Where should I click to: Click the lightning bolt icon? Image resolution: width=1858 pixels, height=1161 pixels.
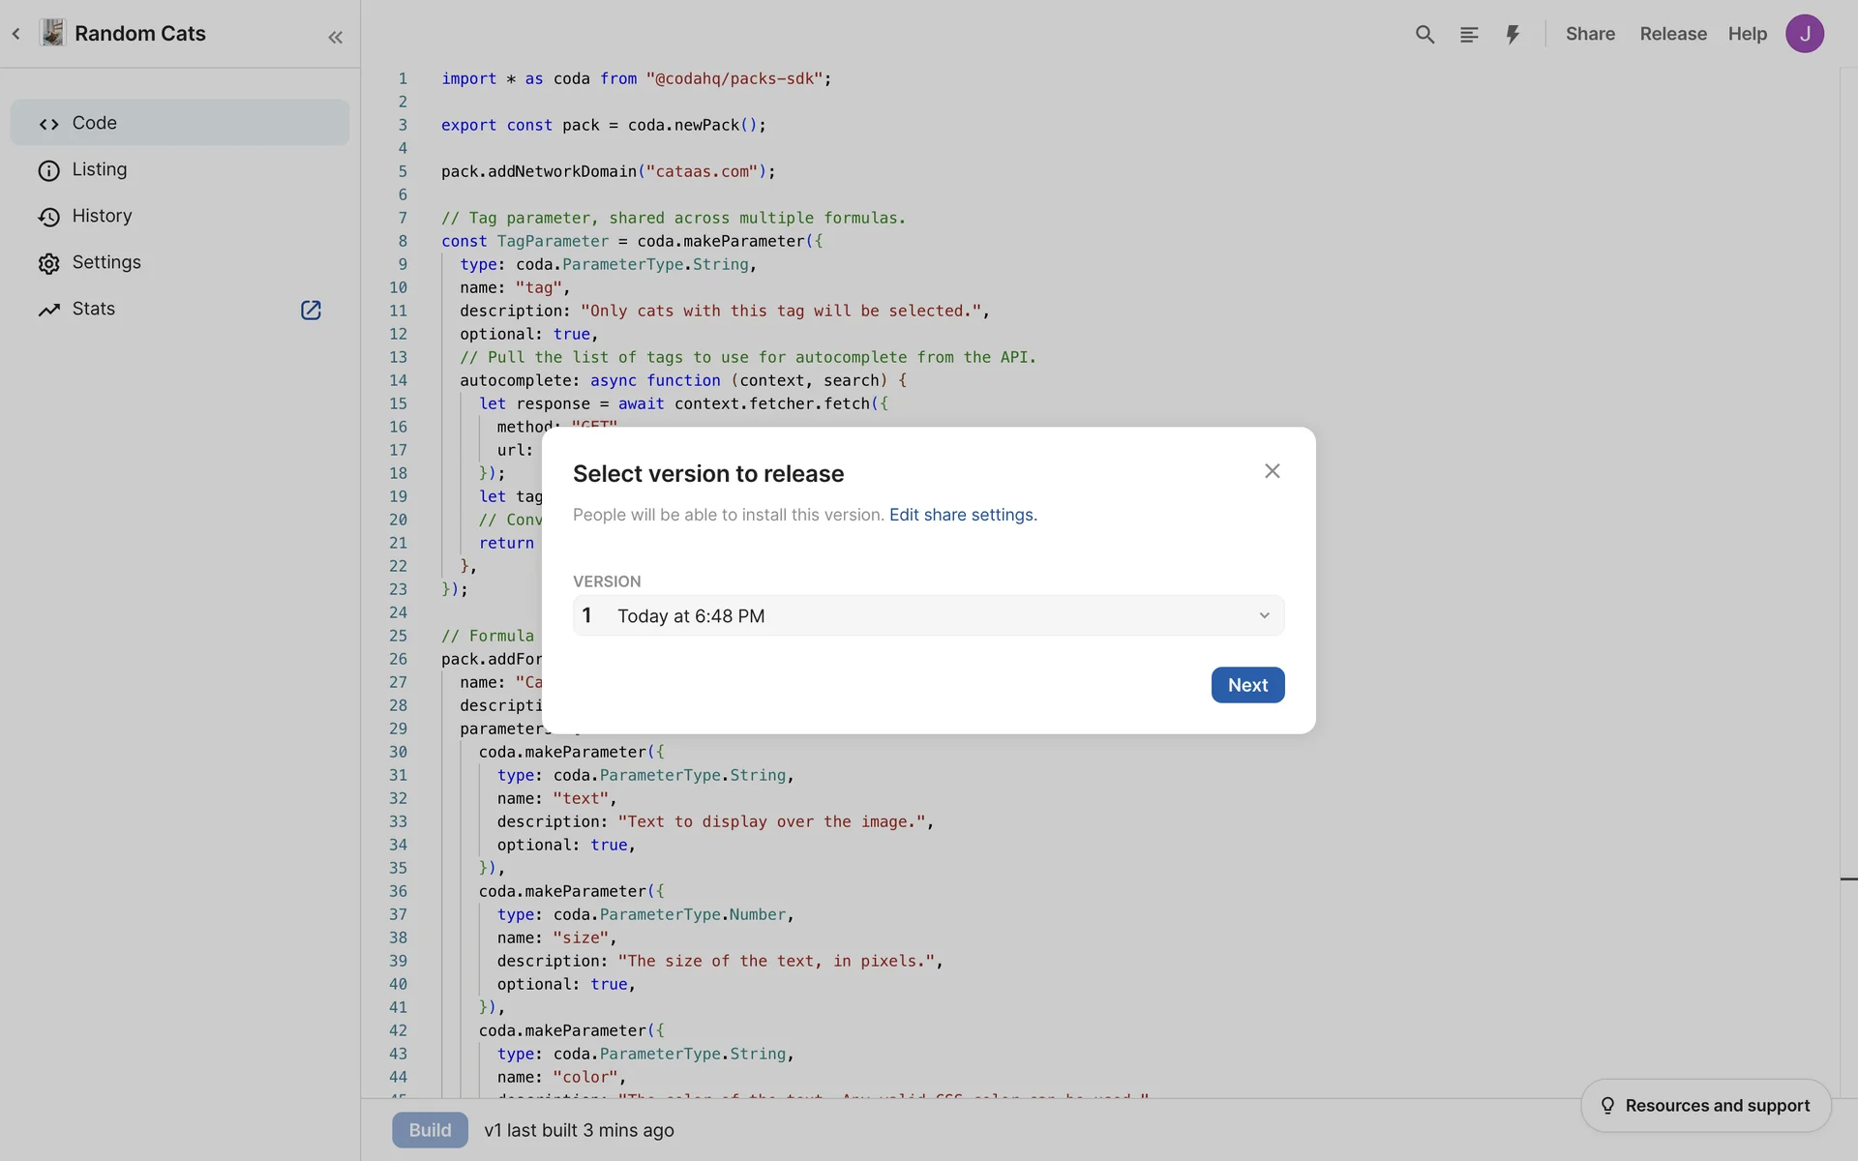1513,35
